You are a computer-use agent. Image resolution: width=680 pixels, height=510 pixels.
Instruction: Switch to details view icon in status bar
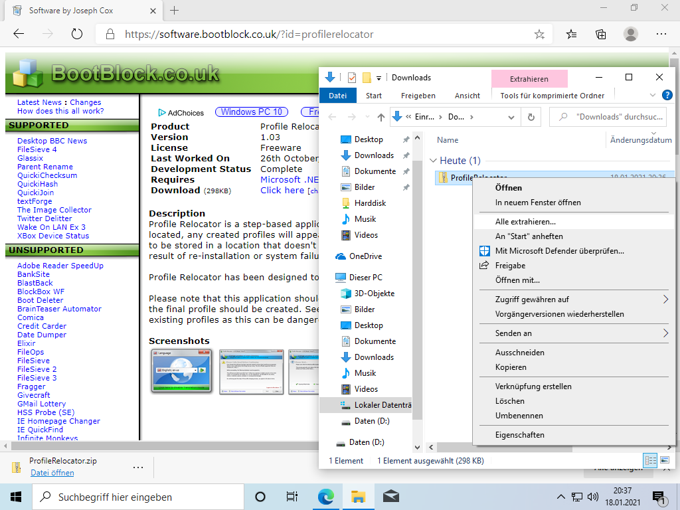(651, 460)
